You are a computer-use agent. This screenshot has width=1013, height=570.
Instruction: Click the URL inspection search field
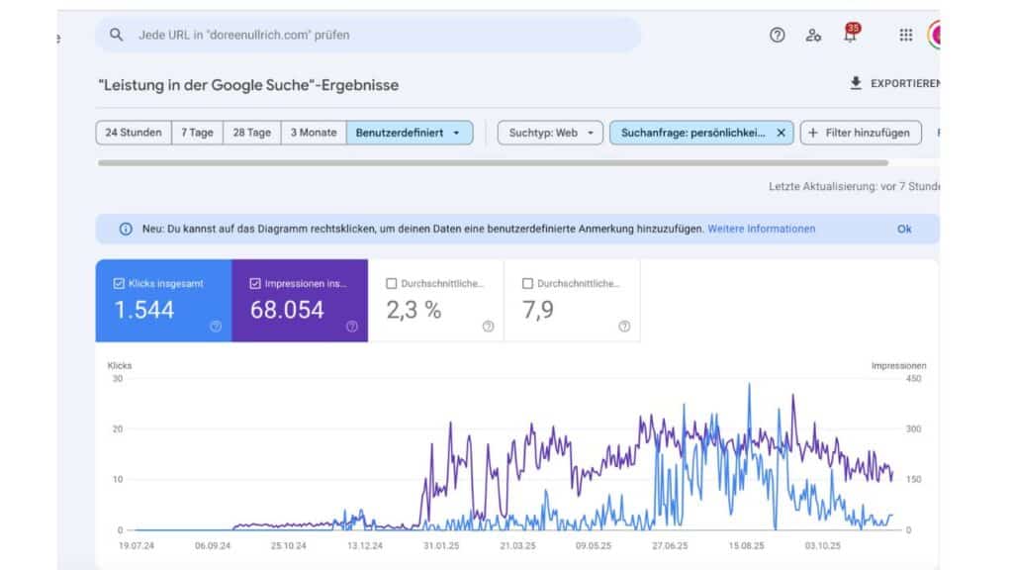pyautogui.click(x=376, y=35)
